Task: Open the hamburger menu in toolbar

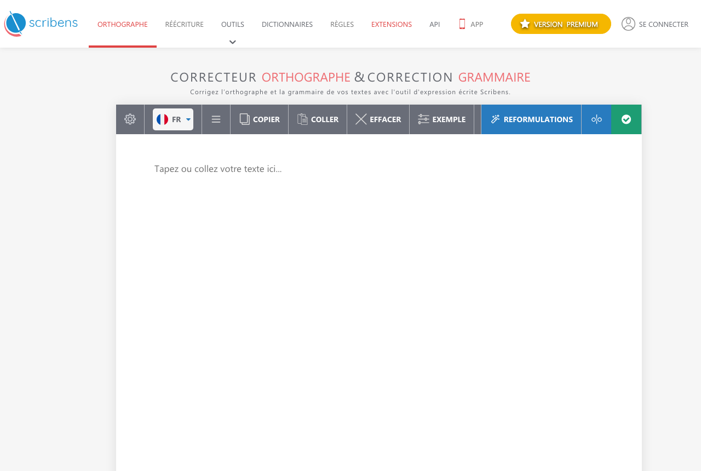Action: point(216,119)
